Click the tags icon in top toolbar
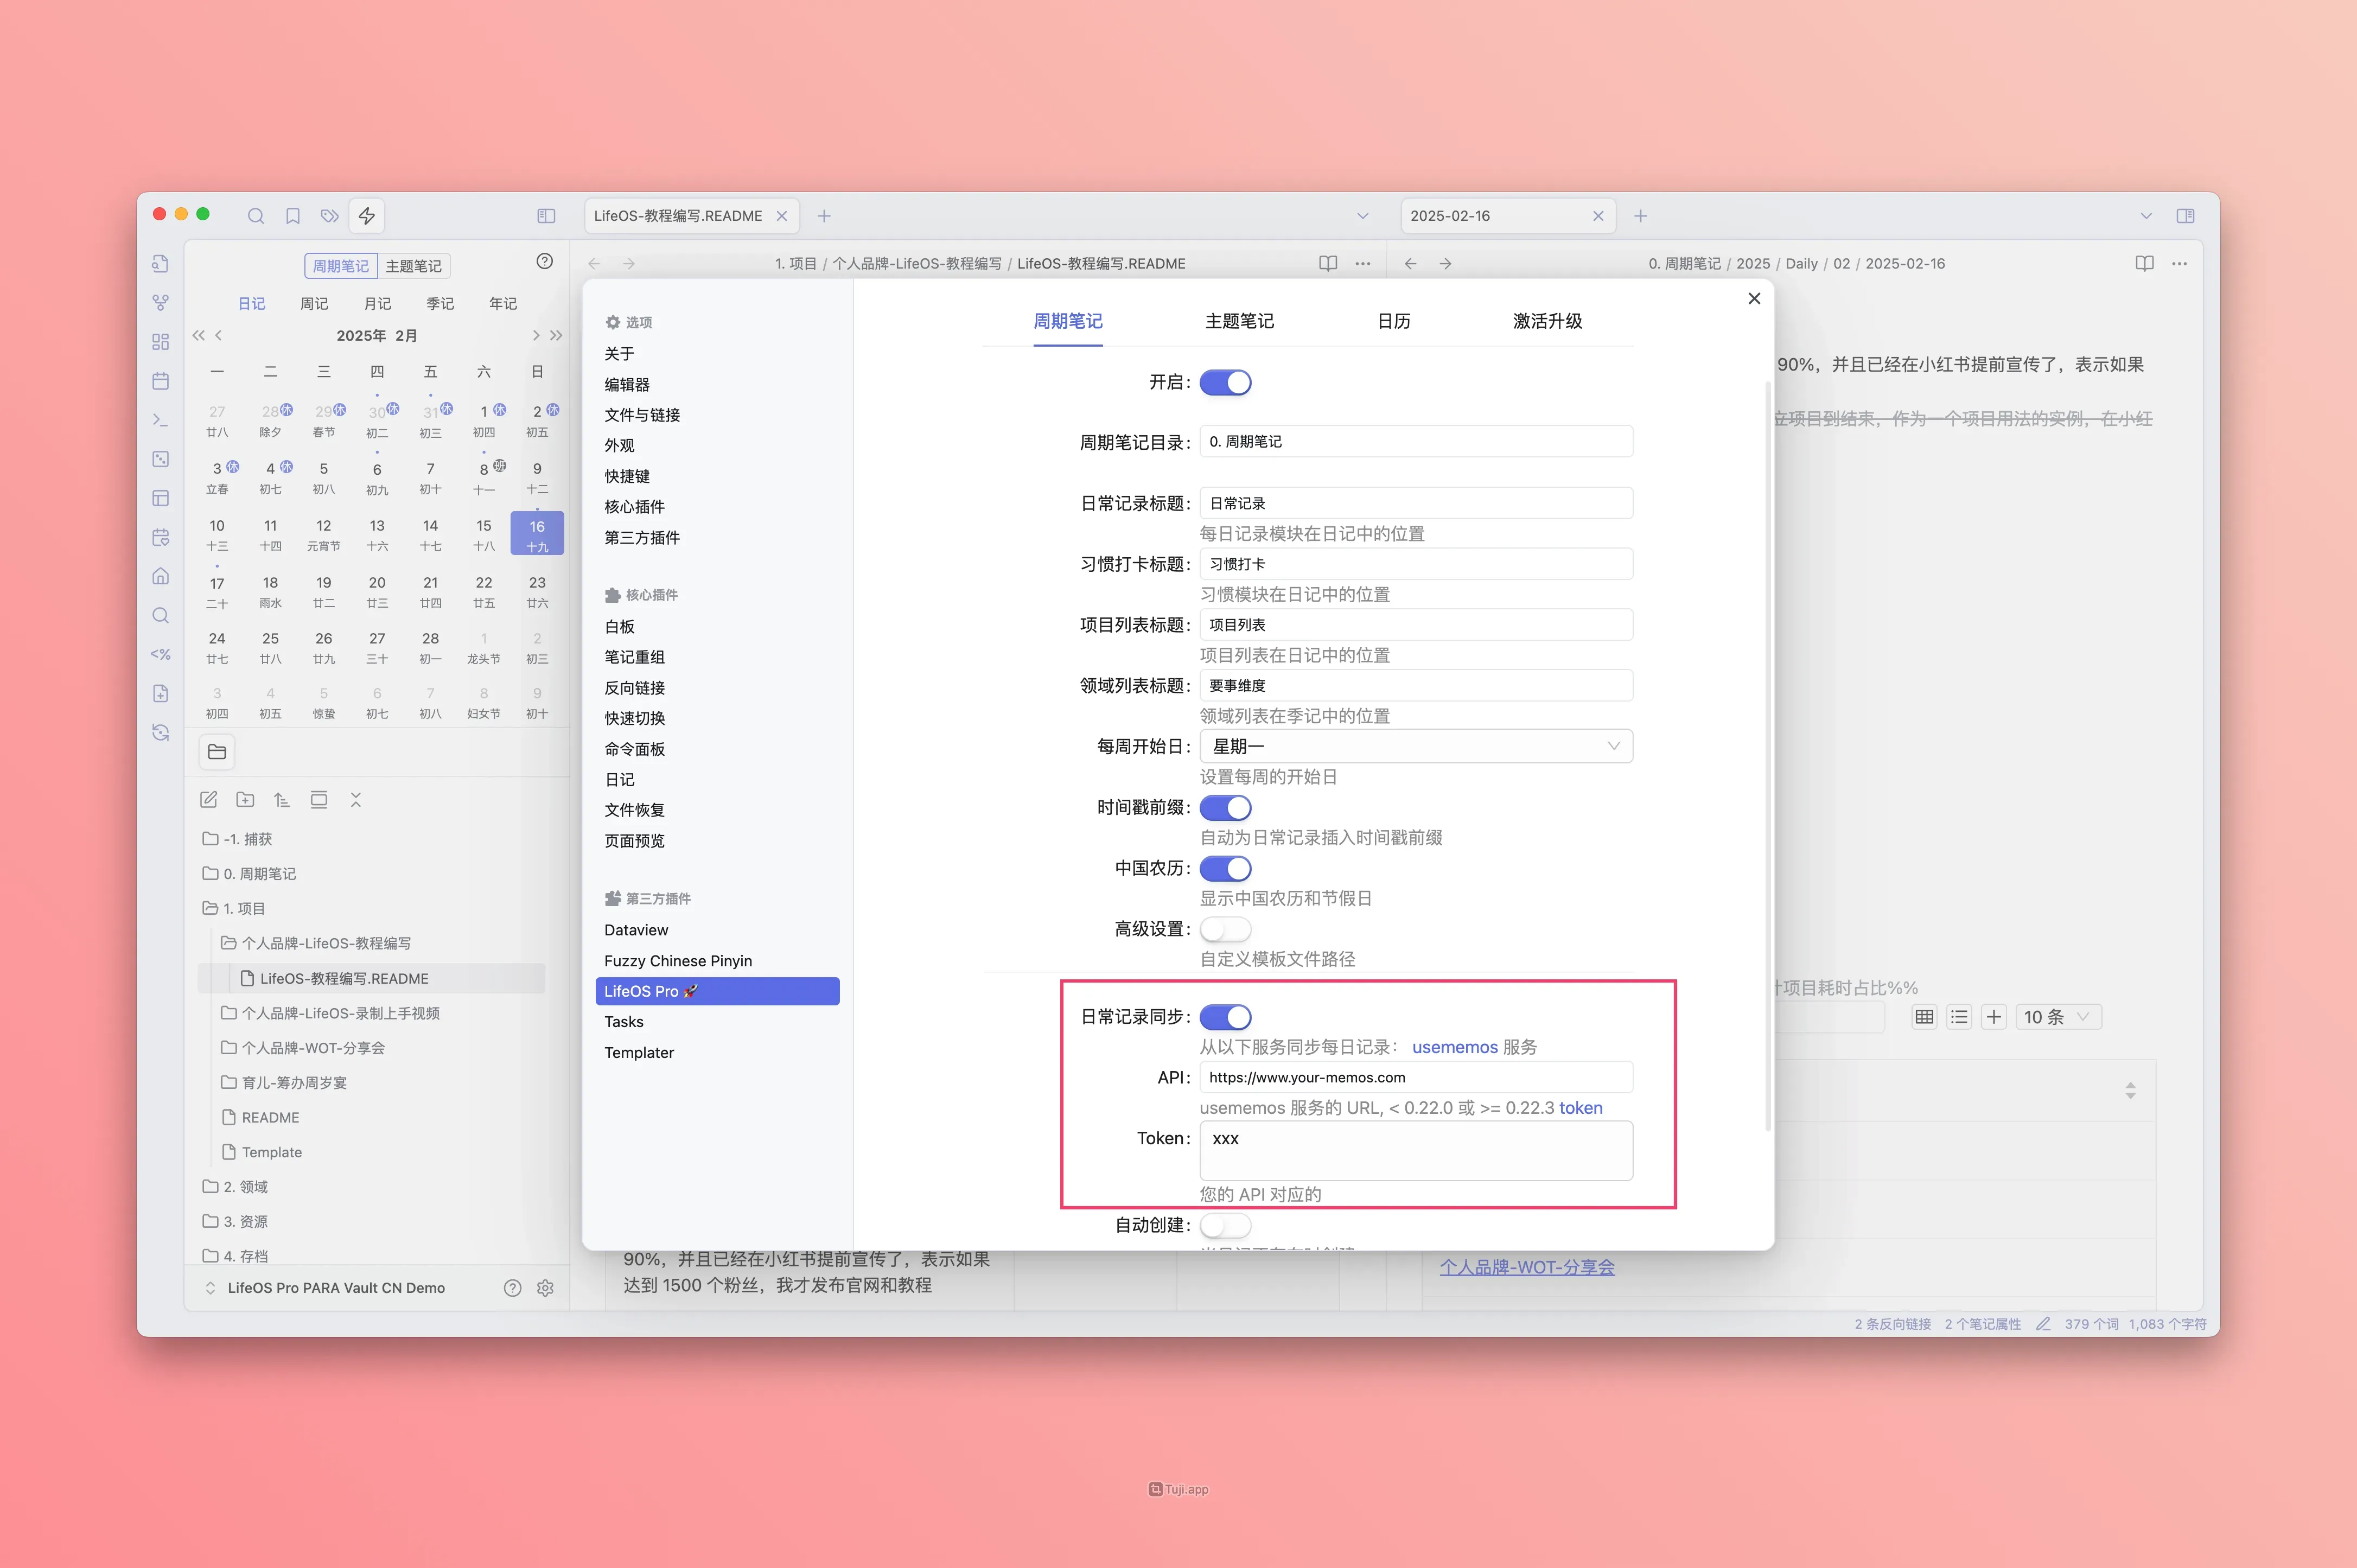Viewport: 2357px width, 1568px height. tap(329, 216)
